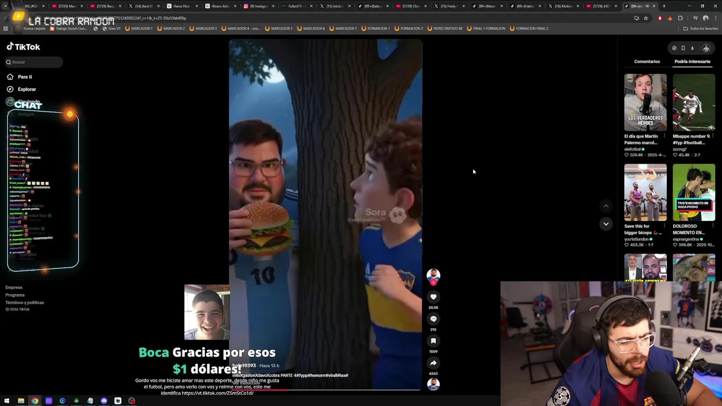The width and height of the screenshot is (722, 406).
Task: Bookmark this page with the star icon
Action: point(646,18)
